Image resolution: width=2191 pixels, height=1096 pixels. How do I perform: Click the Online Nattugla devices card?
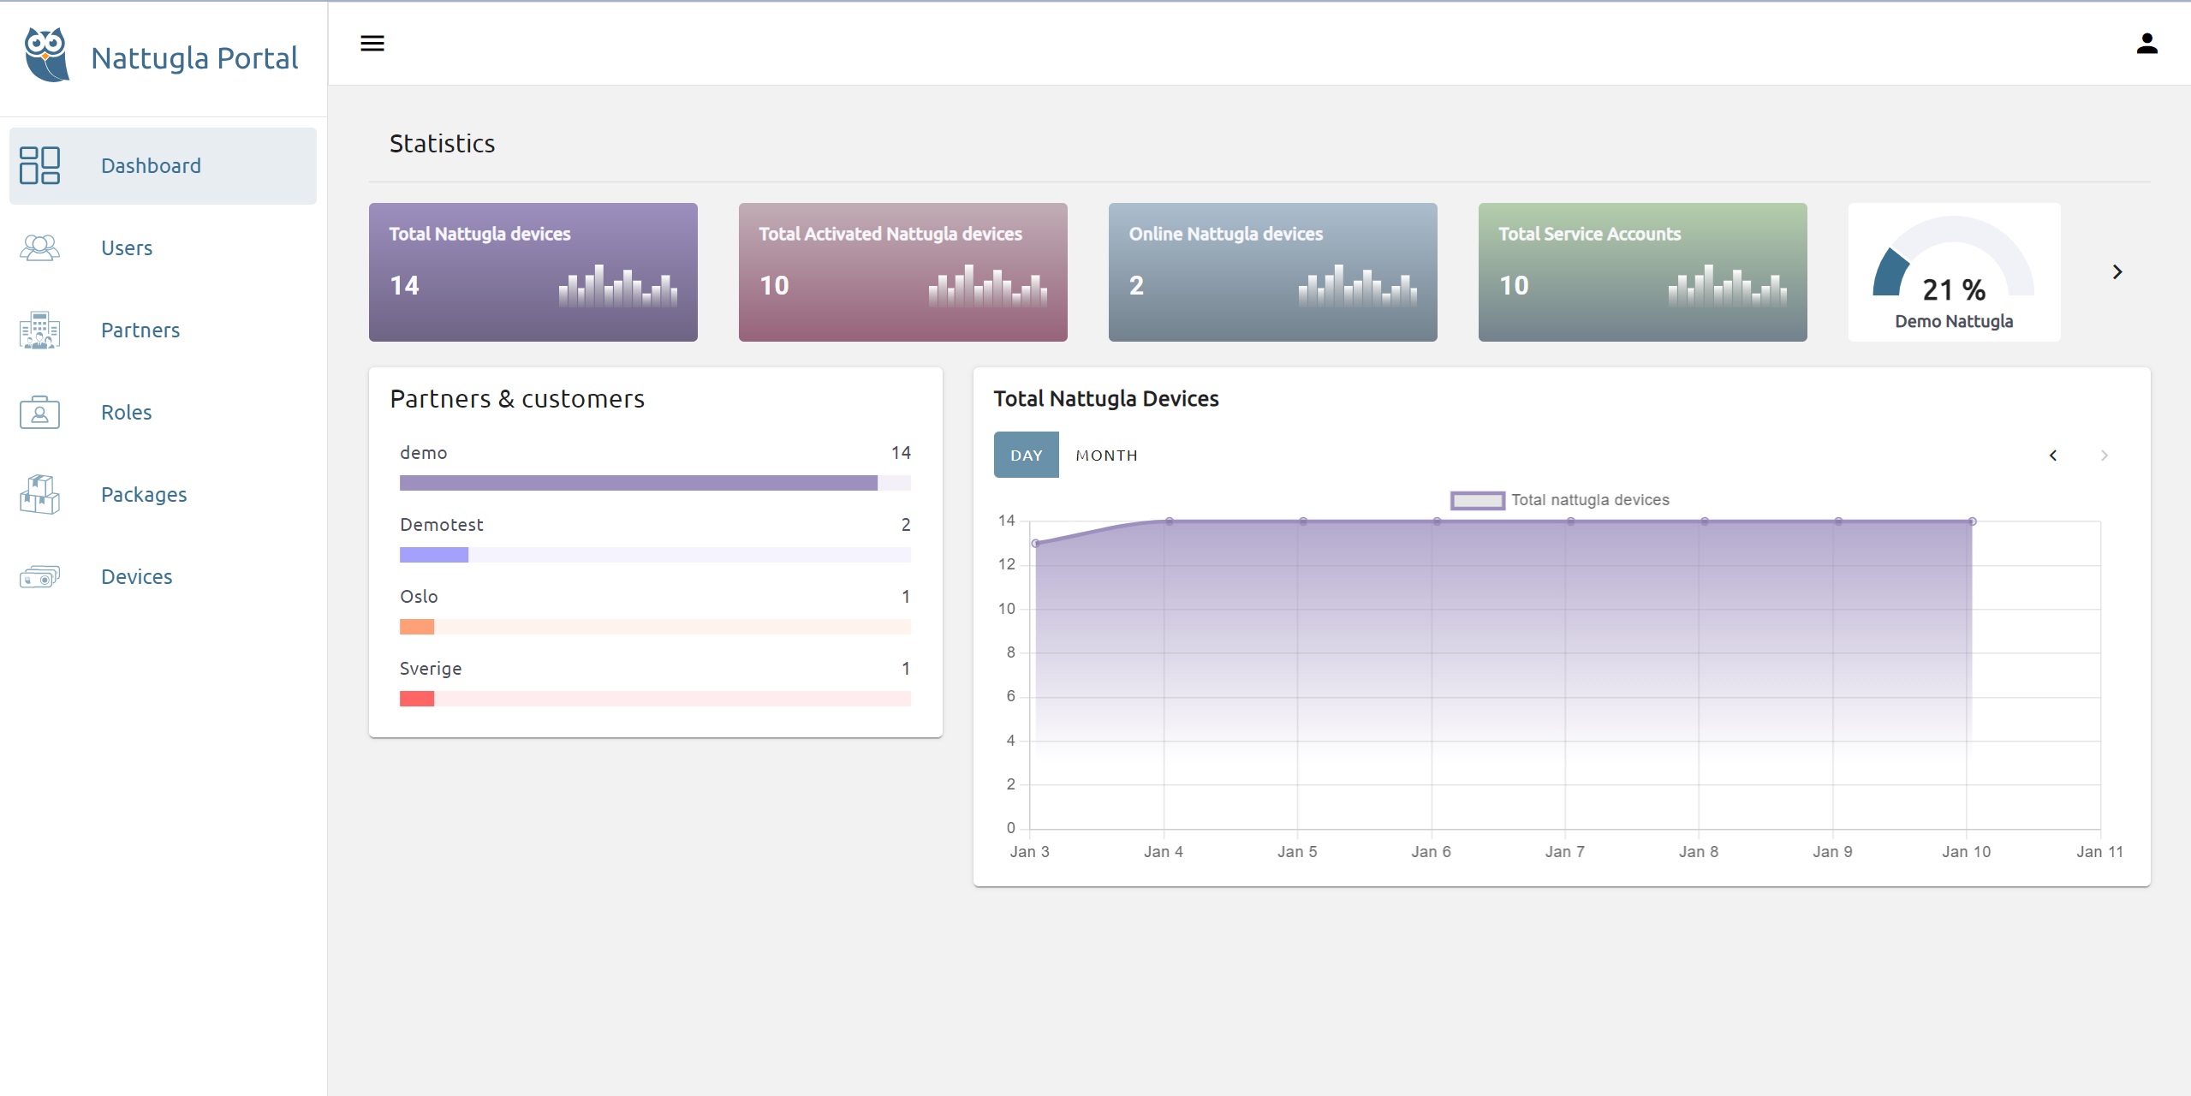pyautogui.click(x=1272, y=272)
